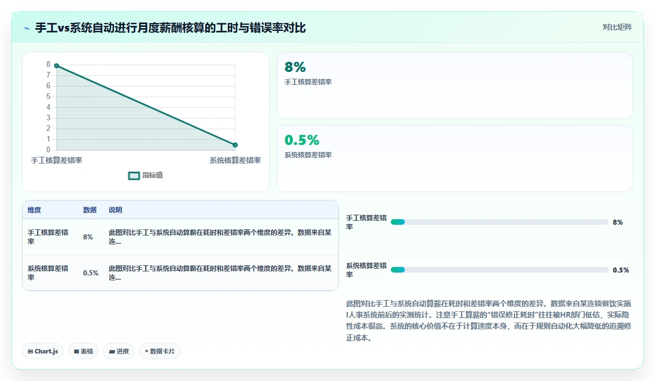Select the 8% data card
The height and width of the screenshot is (381, 655).
point(454,85)
